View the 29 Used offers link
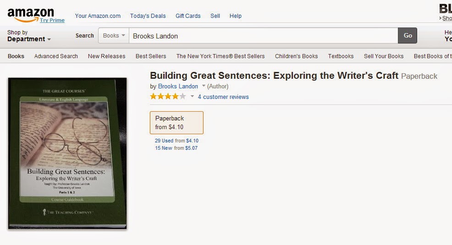 (x=164, y=141)
